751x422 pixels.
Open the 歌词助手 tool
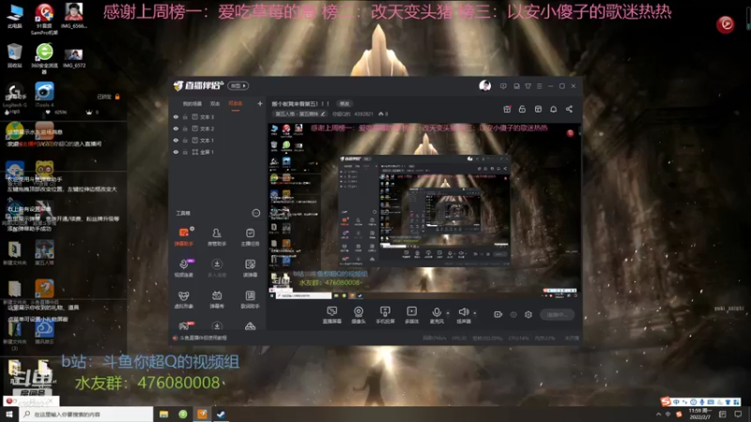click(x=250, y=299)
